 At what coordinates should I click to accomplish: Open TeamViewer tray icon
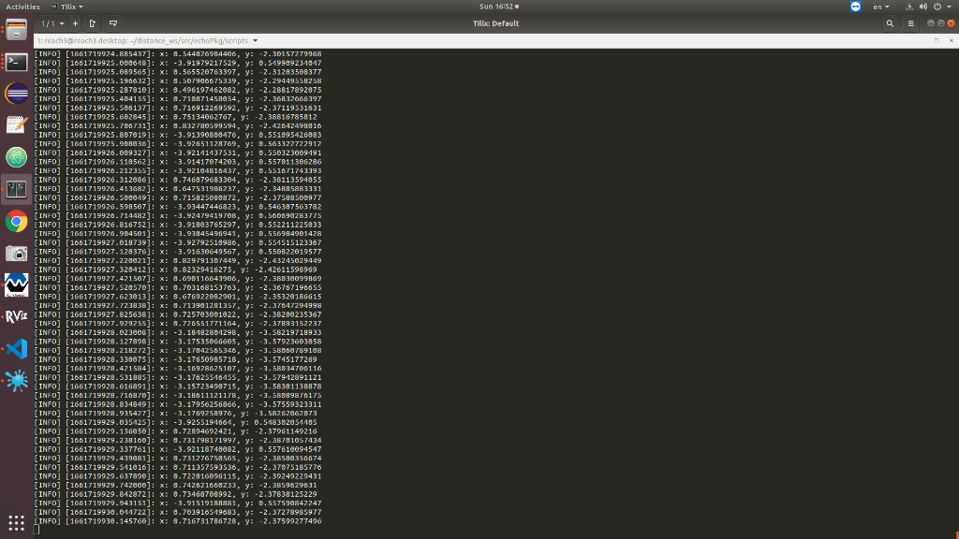(x=855, y=7)
